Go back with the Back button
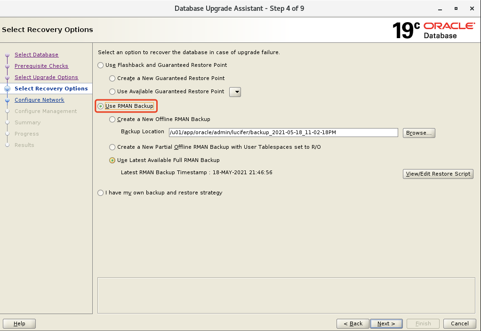Image resolution: width=481 pixels, height=331 pixels. pos(353,323)
